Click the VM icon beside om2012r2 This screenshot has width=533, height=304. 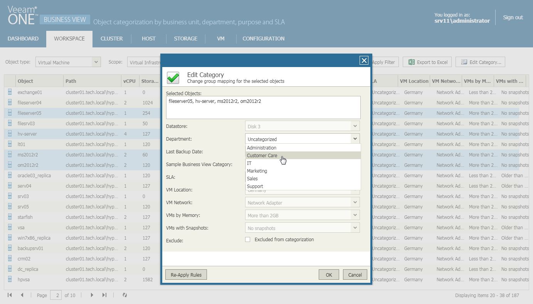click(10, 165)
